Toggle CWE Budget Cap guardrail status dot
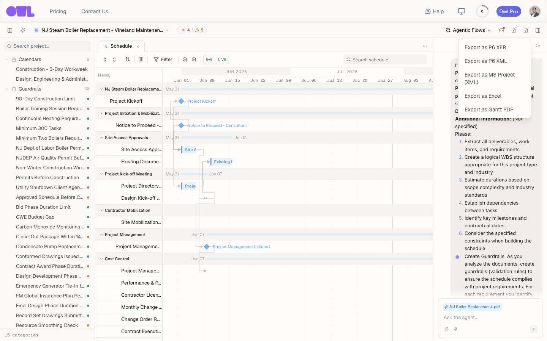Image resolution: width=547 pixels, height=341 pixels. [88, 217]
